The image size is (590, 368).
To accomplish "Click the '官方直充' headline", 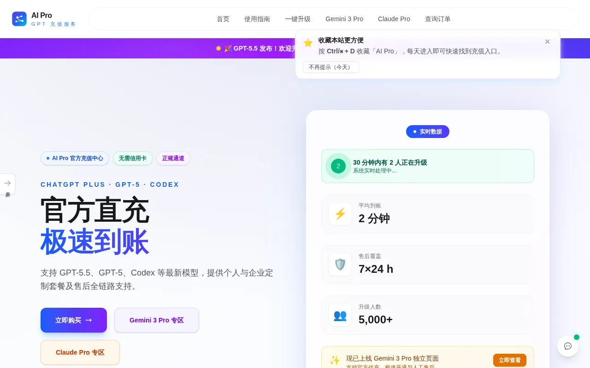I will (94, 210).
